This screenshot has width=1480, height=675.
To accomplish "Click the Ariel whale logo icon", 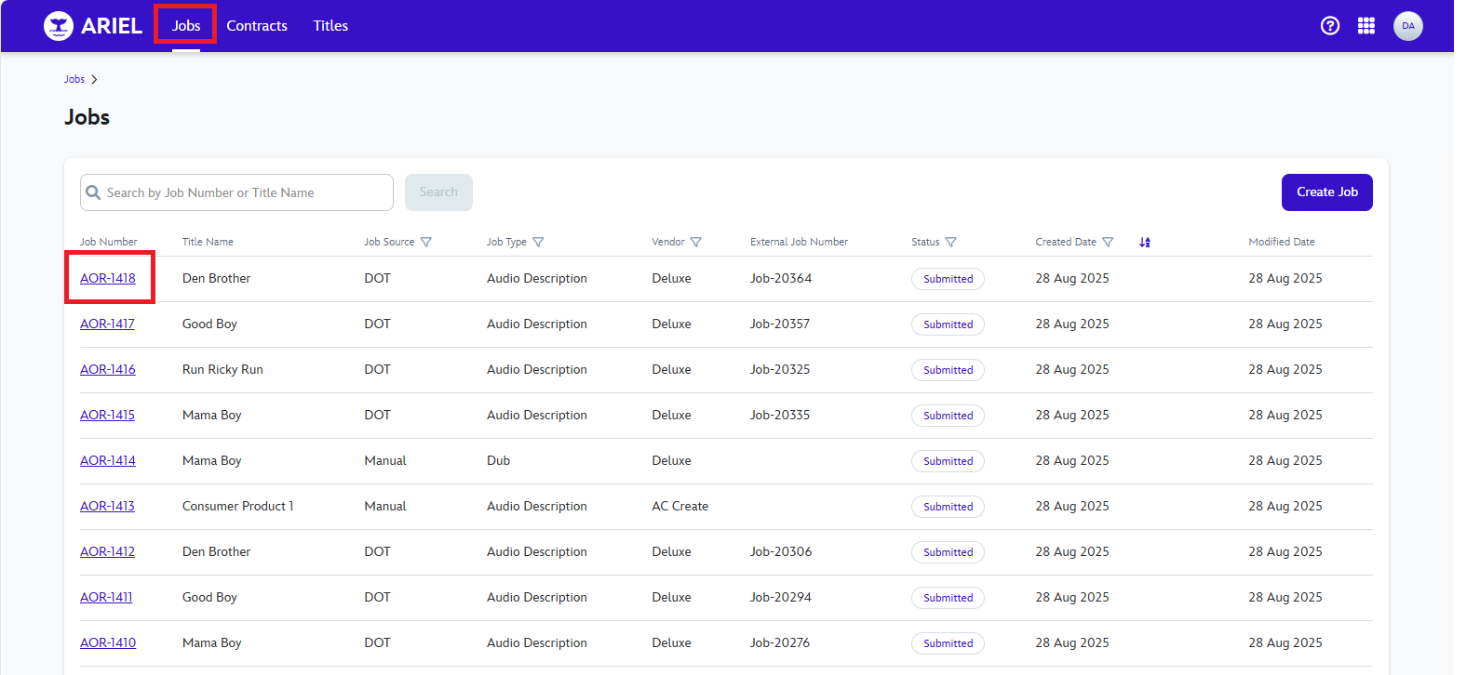I will (x=59, y=26).
